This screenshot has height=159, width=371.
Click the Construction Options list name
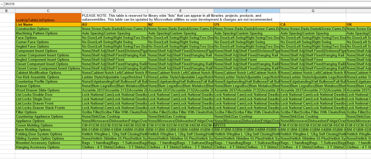(x=48, y=29)
